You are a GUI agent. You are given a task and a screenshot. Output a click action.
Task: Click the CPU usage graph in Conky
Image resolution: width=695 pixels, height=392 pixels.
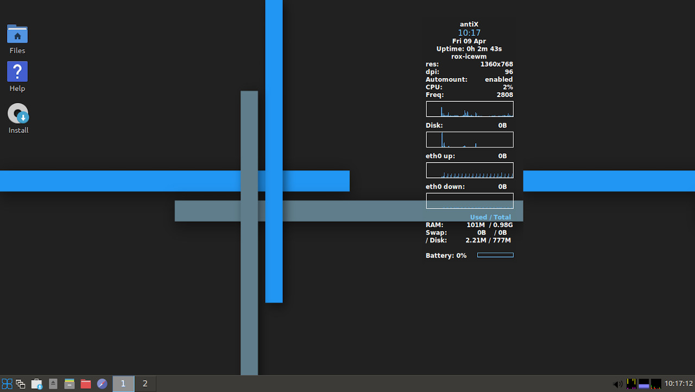tap(470, 109)
